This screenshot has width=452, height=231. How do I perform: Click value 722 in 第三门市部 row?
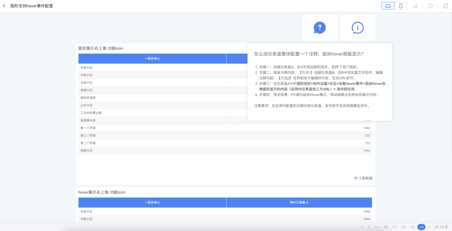(367, 136)
